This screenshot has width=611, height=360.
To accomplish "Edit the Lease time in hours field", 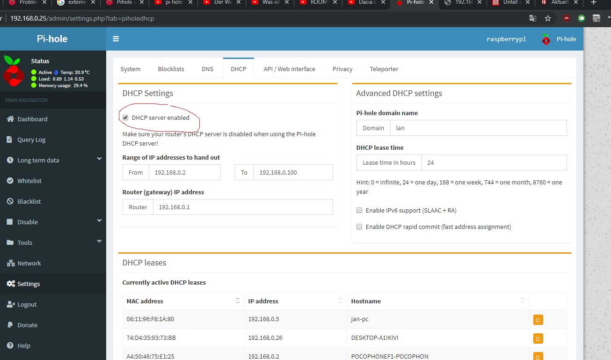I will [494, 162].
